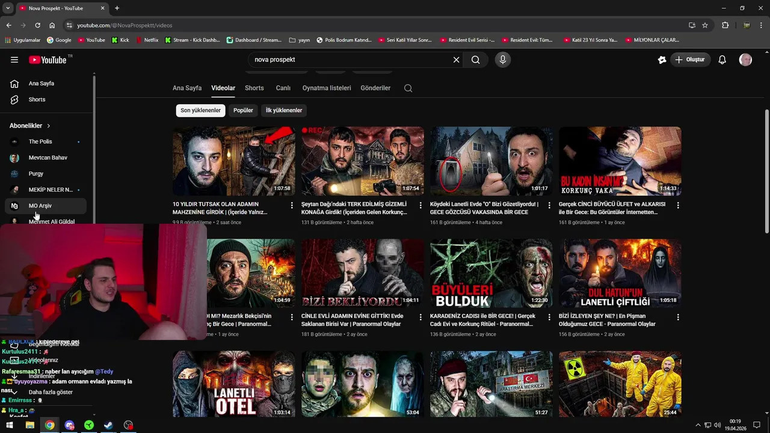Click the taskbar clock showing 00:19
The height and width of the screenshot is (433, 770).
click(x=735, y=425)
